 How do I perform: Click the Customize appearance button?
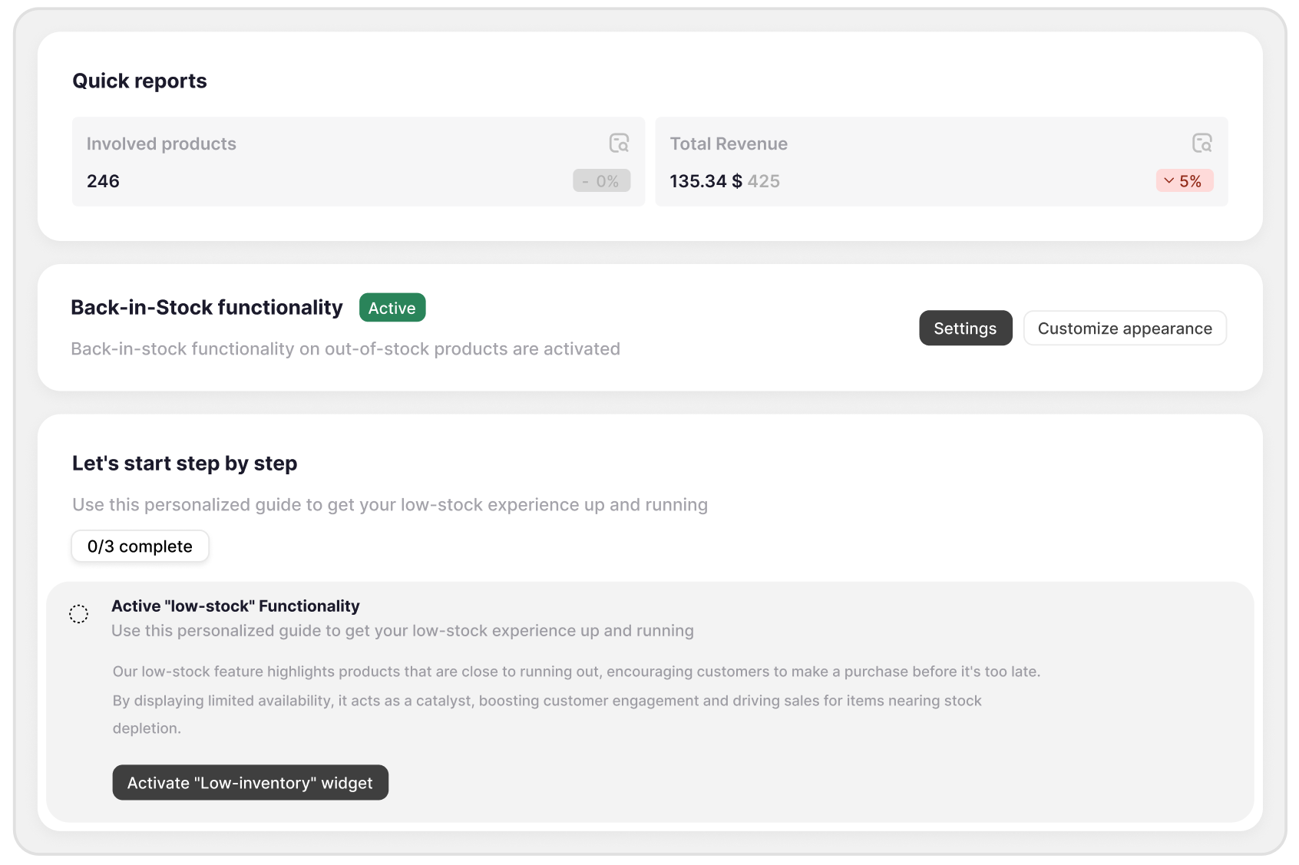[x=1124, y=329]
